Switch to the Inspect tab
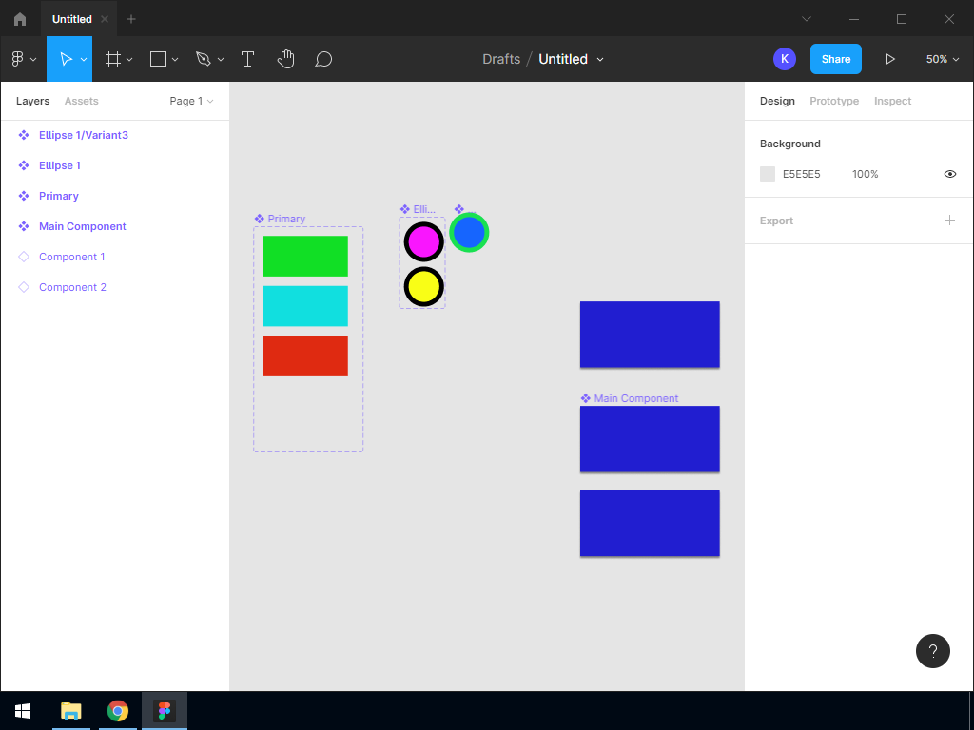Screen dimensions: 974x730 click(892, 101)
